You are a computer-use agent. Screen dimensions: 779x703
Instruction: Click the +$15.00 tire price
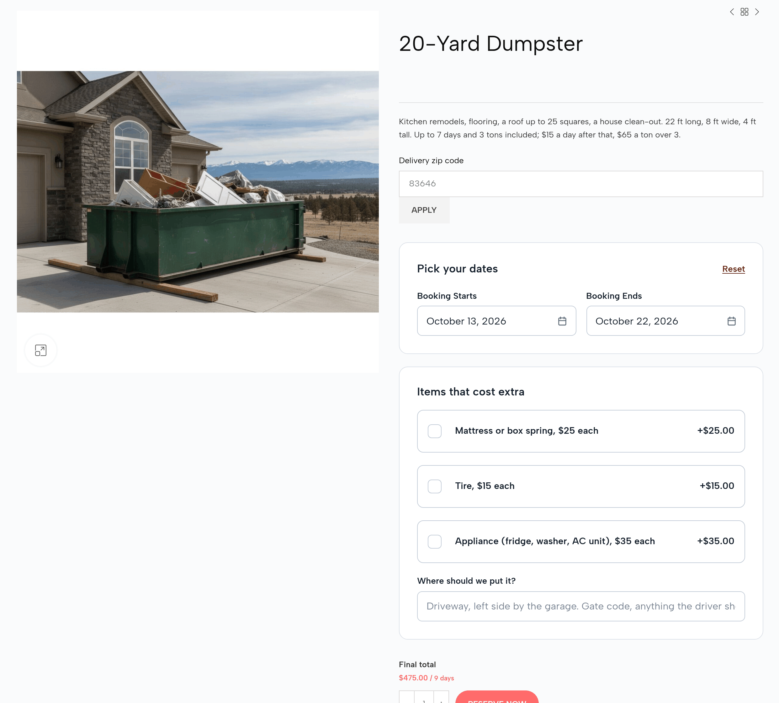pos(717,486)
